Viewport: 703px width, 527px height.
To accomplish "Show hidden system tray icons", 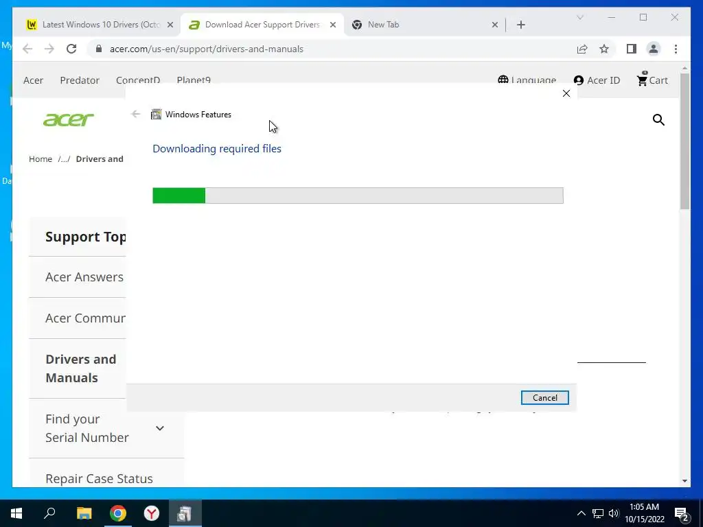I will (581, 513).
